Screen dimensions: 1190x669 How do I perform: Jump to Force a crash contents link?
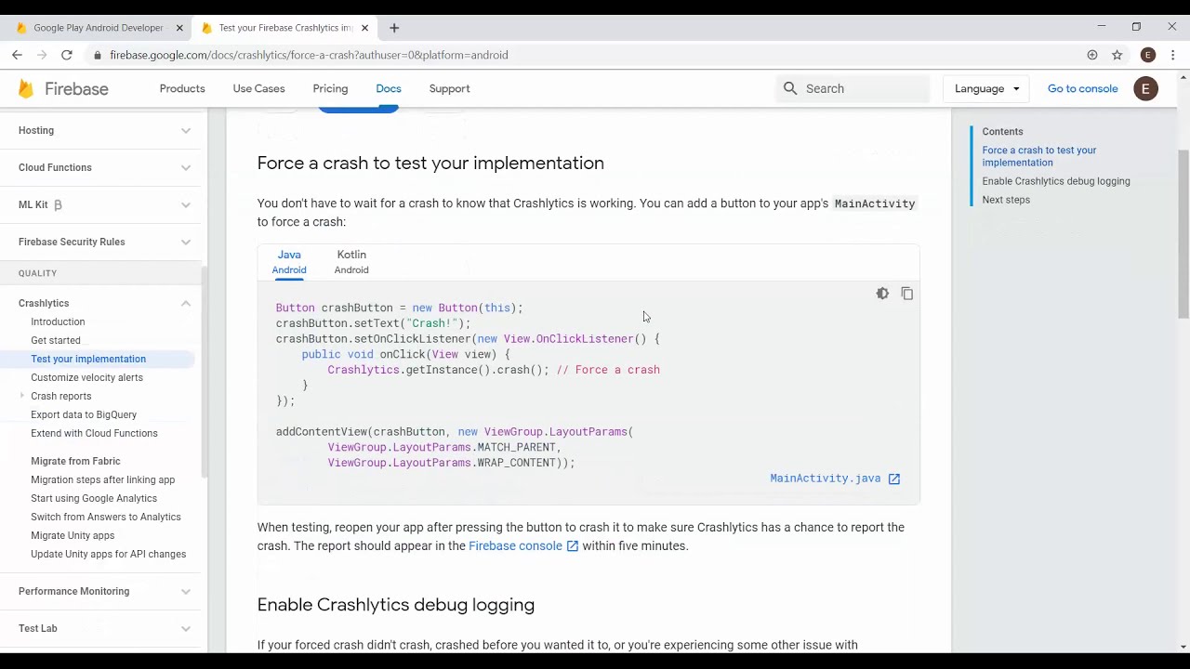(x=1039, y=156)
